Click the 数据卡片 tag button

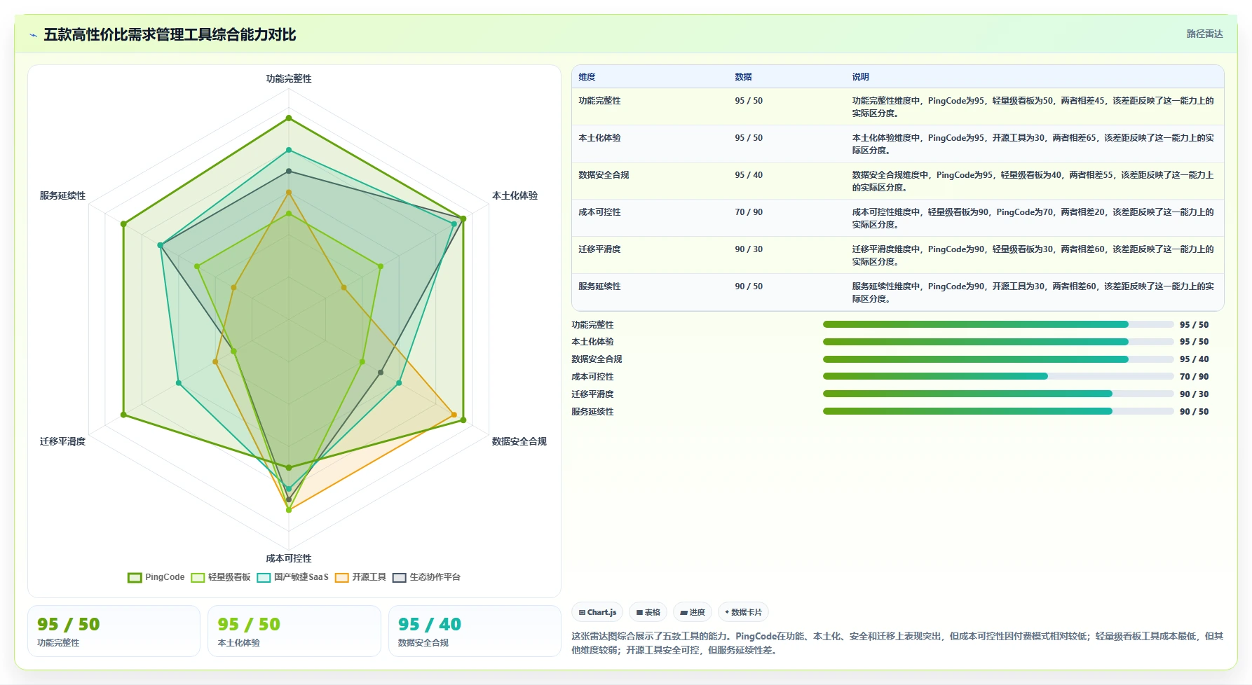[x=743, y=612]
